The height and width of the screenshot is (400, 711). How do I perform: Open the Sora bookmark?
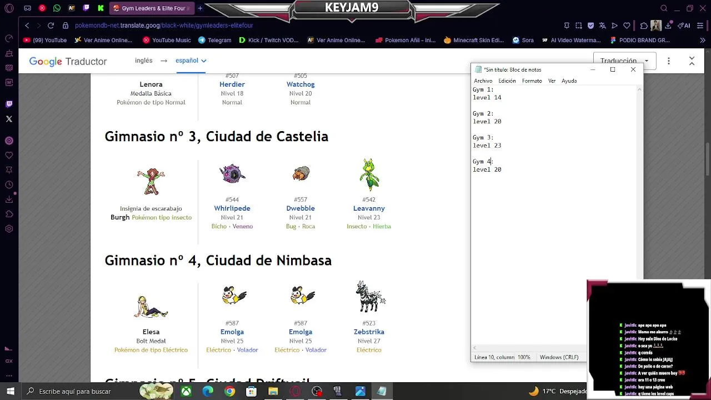[x=523, y=40]
